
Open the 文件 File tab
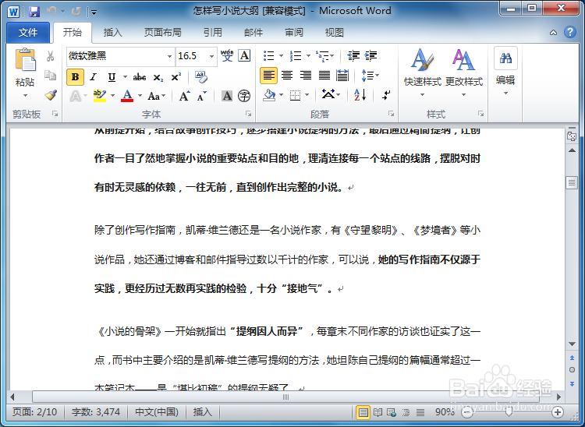[28, 33]
